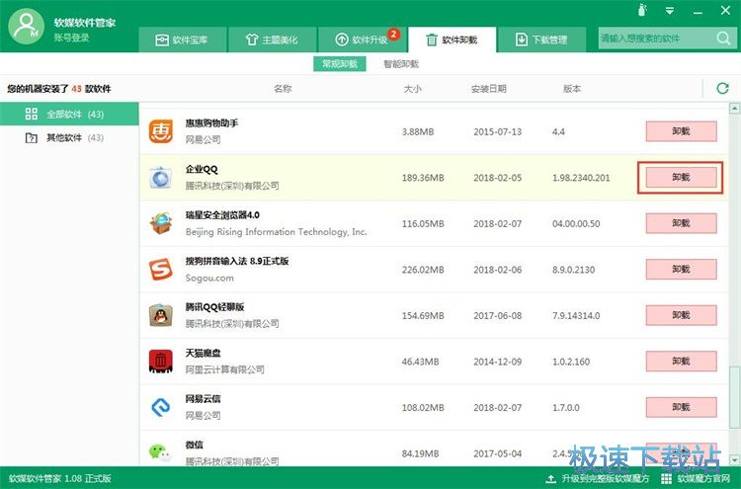This screenshot has height=489, width=741.
Task: Select 常规卸载 sub-tab
Action: (x=339, y=64)
